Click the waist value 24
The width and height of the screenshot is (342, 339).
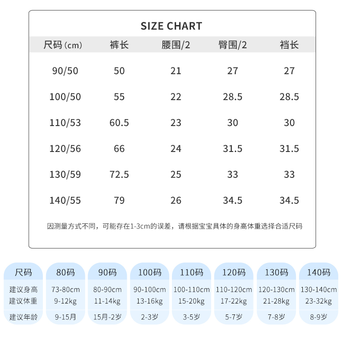pyautogui.click(x=176, y=149)
